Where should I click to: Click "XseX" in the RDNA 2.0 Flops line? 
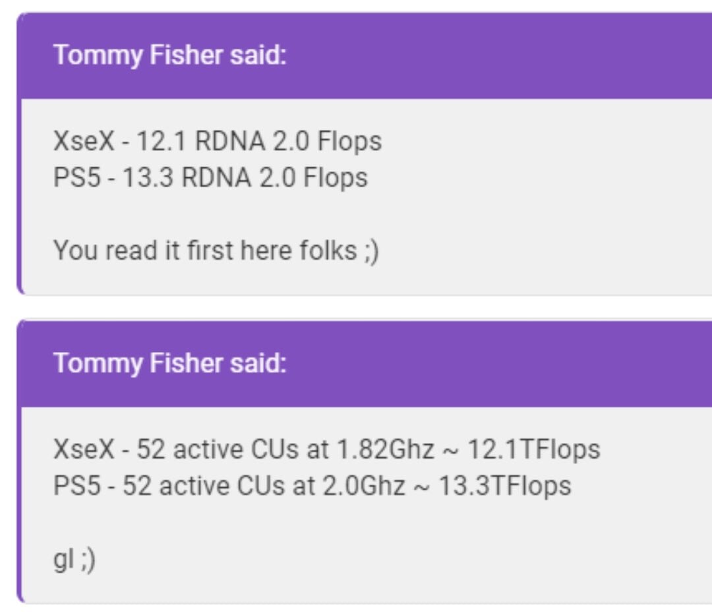[84, 141]
